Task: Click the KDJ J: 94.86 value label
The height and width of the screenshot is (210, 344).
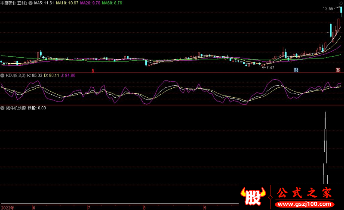Action: point(67,75)
